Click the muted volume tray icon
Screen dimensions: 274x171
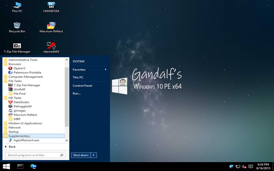point(244,167)
